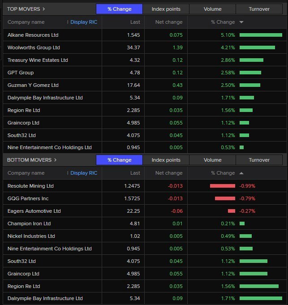The height and width of the screenshot is (305, 288).
Task: Click GQG Partners -0.79% change value
Action: tap(247, 198)
